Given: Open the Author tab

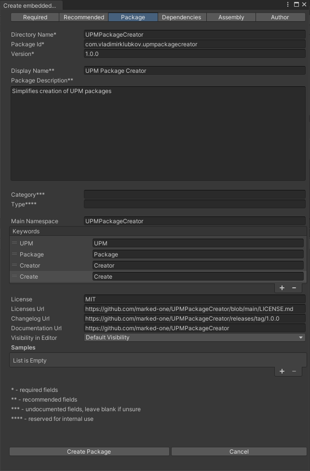Looking at the screenshot, I should (280, 17).
